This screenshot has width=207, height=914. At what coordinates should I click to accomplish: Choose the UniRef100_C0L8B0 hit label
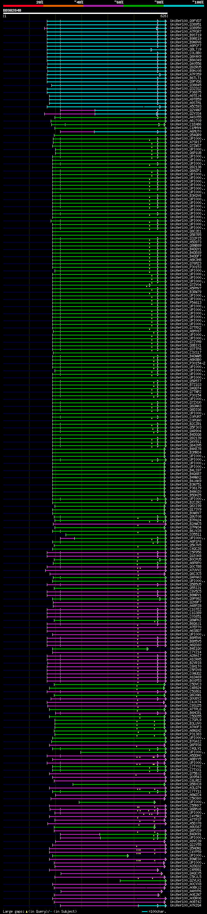[186, 53]
